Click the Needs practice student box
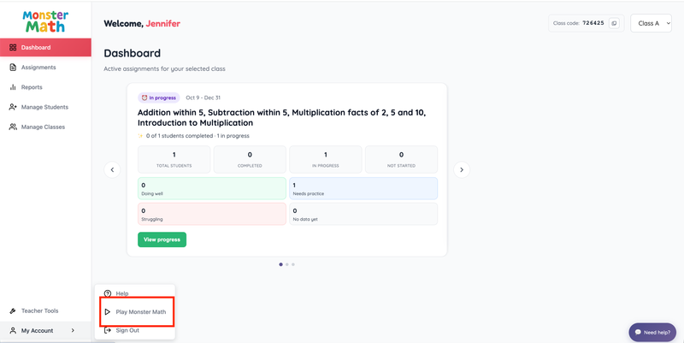684x343 pixels. point(363,188)
